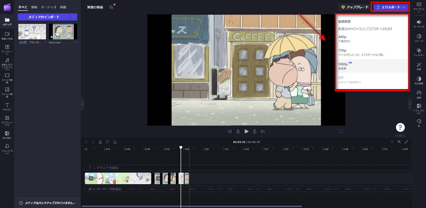Collapse the left media panel
This screenshot has height=208, width=426.
(82, 104)
